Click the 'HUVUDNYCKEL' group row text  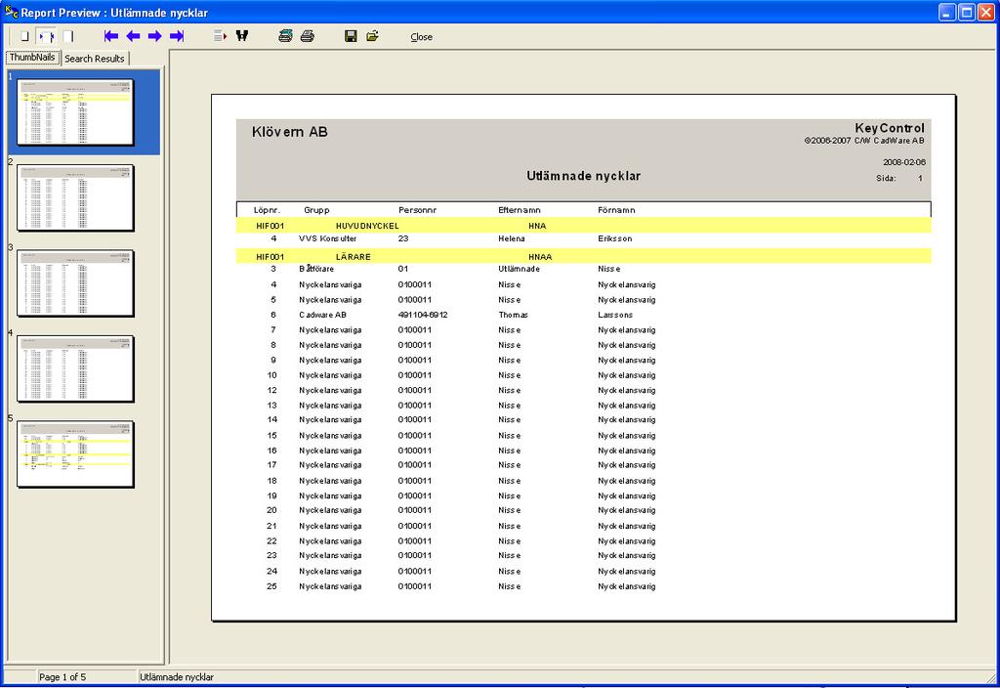pos(367,226)
